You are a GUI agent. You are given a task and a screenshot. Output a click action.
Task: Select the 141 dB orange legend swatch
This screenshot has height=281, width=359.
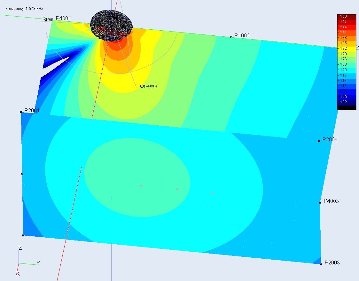(347, 32)
